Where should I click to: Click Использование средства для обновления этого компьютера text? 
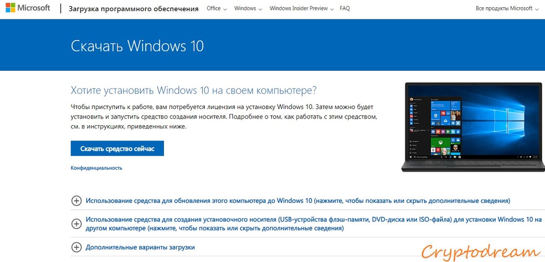[x=298, y=201]
